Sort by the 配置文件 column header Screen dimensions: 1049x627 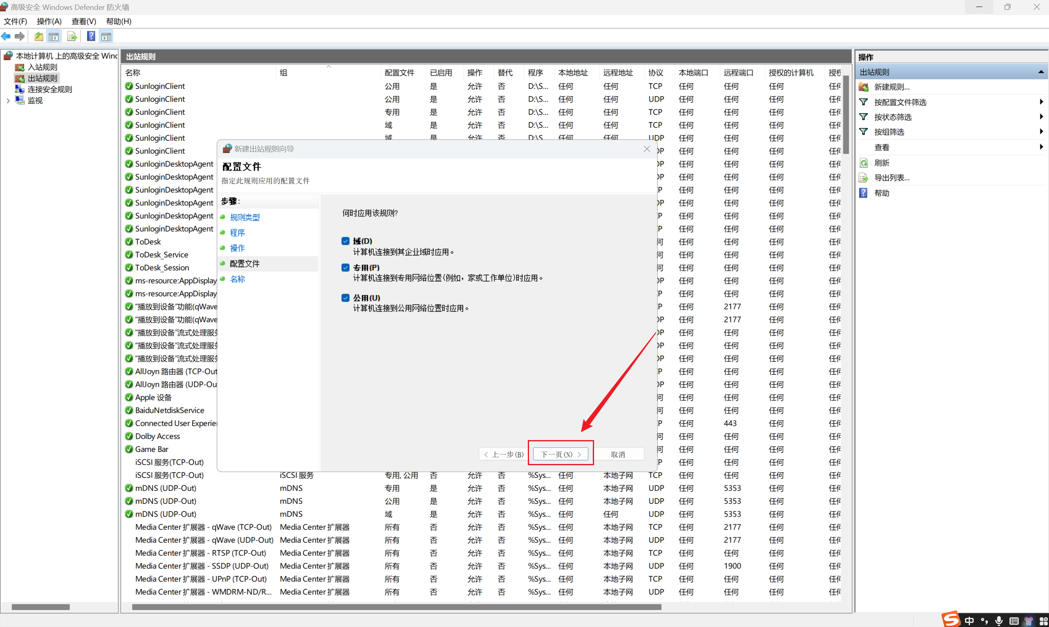pos(403,73)
